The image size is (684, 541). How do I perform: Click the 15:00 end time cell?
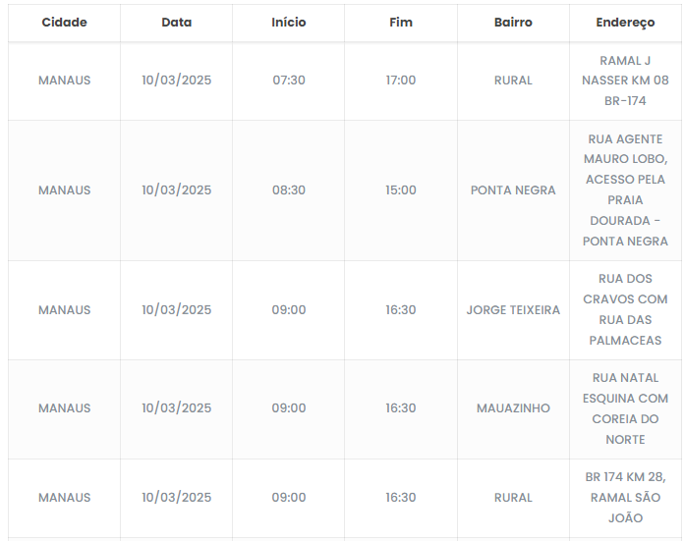point(401,190)
